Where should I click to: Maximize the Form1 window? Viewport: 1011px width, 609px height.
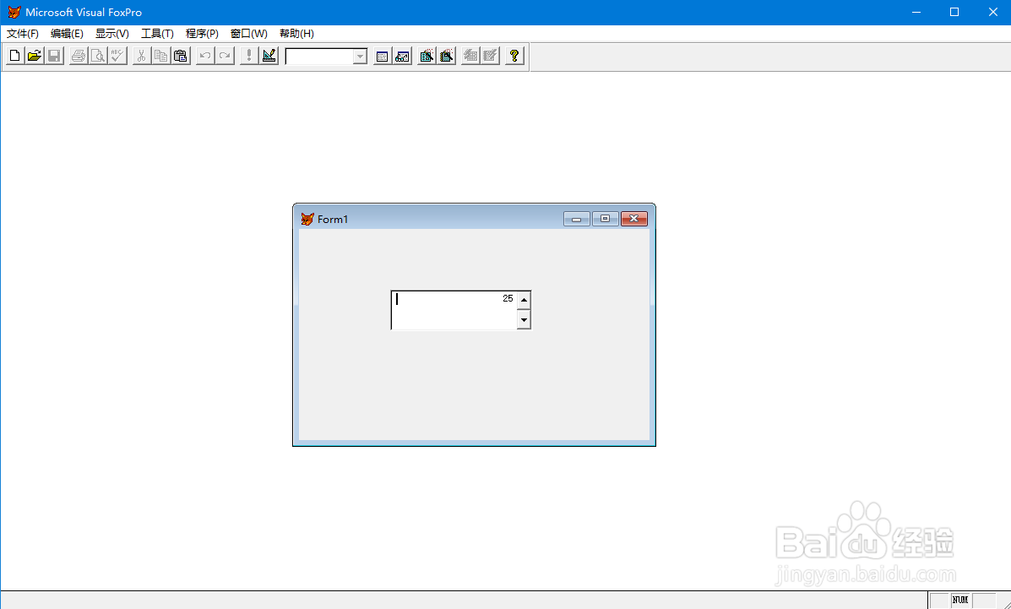606,219
